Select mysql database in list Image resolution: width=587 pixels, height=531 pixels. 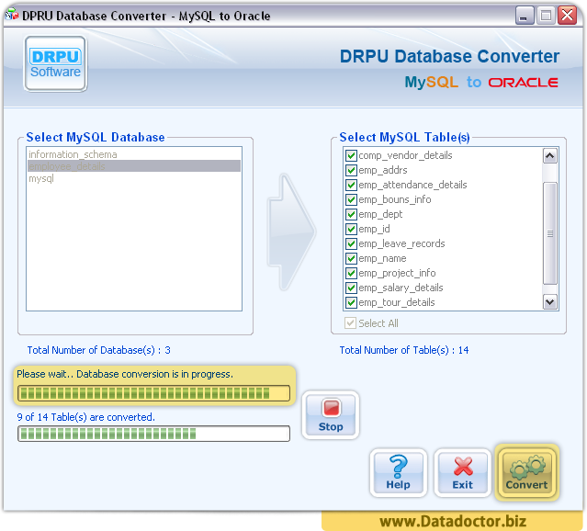(133, 178)
